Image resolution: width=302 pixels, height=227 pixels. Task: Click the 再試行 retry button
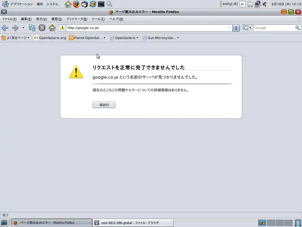coord(104,105)
